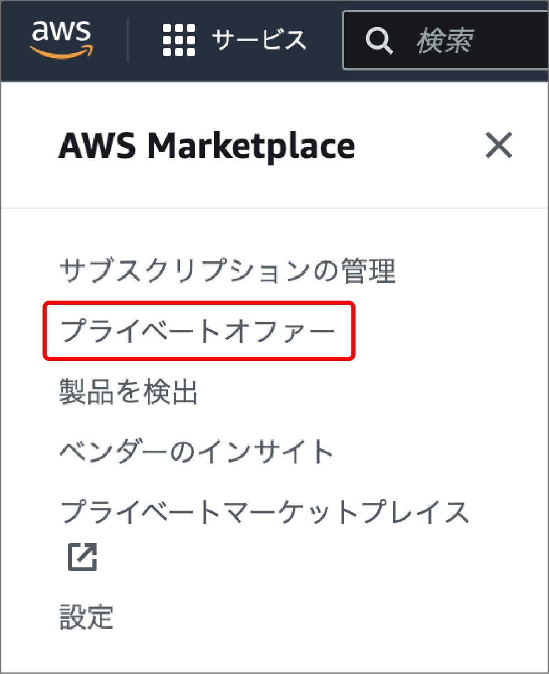Viewport: 549px width, 674px height.
Task: Select the vendor insights navigation link
Action: pyautogui.click(x=197, y=452)
